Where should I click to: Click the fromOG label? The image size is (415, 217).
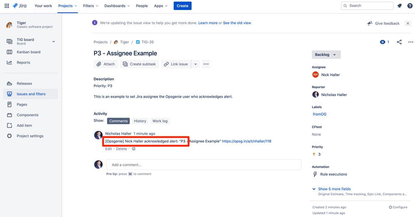click(x=319, y=114)
